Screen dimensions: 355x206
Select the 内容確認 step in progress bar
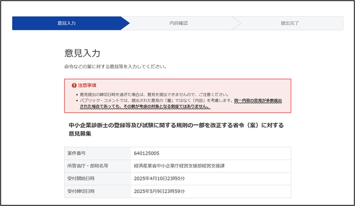179,23
